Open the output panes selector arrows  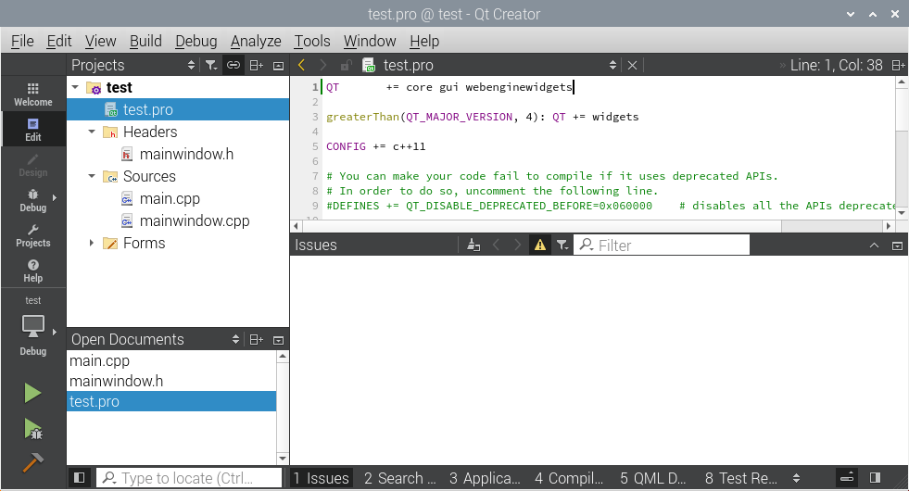tap(797, 478)
